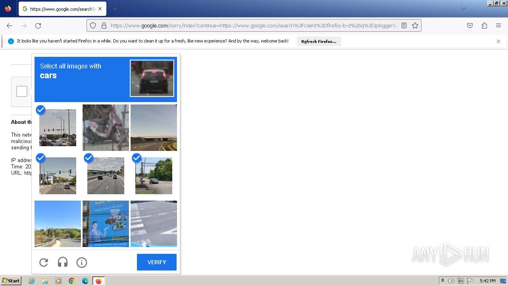Open the captcha help info icon
Image resolution: width=508 pixels, height=286 pixels.
coord(82,262)
